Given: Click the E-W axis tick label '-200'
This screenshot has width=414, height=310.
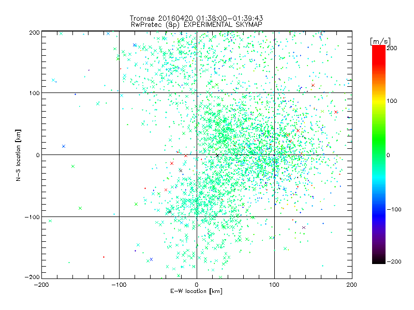Looking at the screenshot, I should pyautogui.click(x=41, y=285).
